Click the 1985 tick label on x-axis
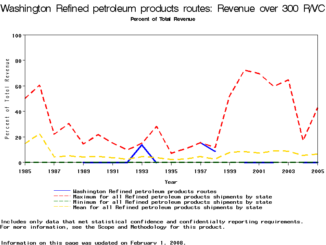 click(25, 171)
